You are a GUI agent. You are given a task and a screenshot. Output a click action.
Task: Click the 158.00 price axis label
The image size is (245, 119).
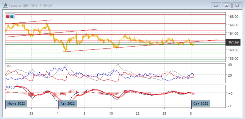(233, 58)
